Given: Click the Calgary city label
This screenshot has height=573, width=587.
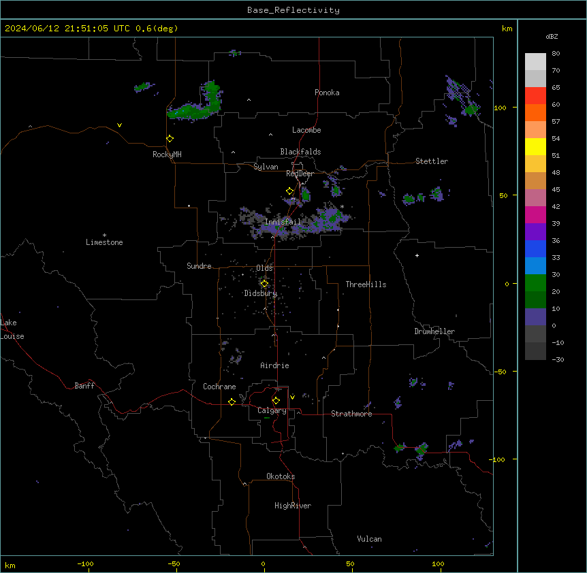Looking at the screenshot, I should 272,410.
